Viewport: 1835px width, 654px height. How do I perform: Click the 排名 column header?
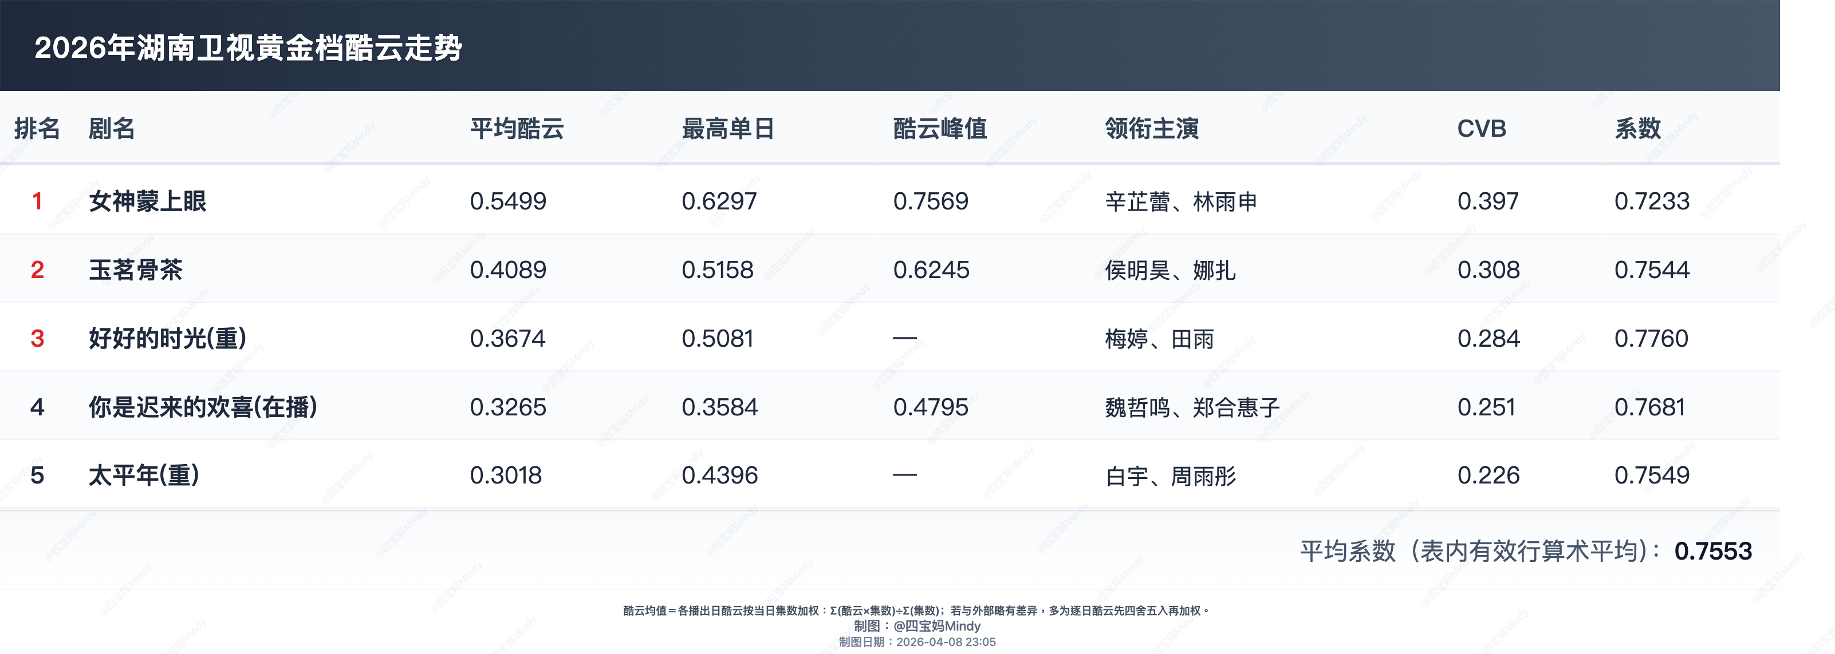click(x=37, y=129)
